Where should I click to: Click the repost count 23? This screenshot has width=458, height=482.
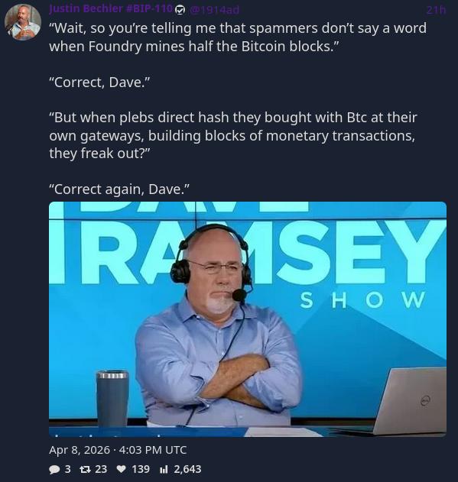tap(101, 469)
